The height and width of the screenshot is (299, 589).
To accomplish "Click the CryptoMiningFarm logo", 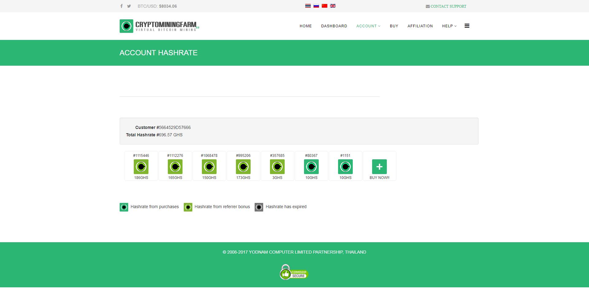I will pos(159,26).
